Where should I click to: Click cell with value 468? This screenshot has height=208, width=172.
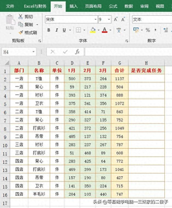(x=88, y=153)
